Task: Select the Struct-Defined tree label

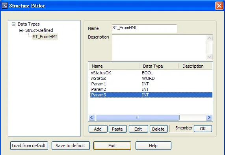Action: click(39, 30)
